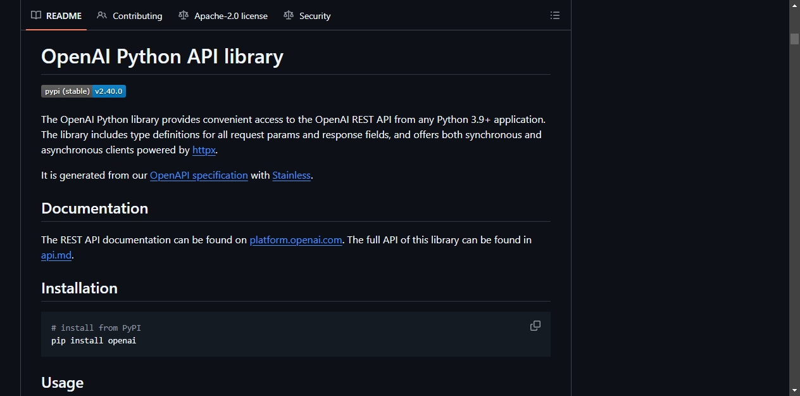Click the scrollbar down arrow
The height and width of the screenshot is (396, 800).
click(x=794, y=390)
